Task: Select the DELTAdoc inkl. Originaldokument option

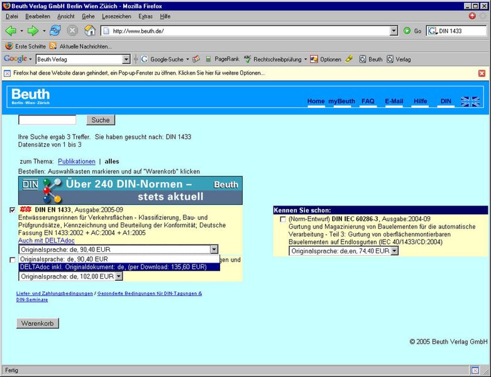Action: click(x=113, y=267)
